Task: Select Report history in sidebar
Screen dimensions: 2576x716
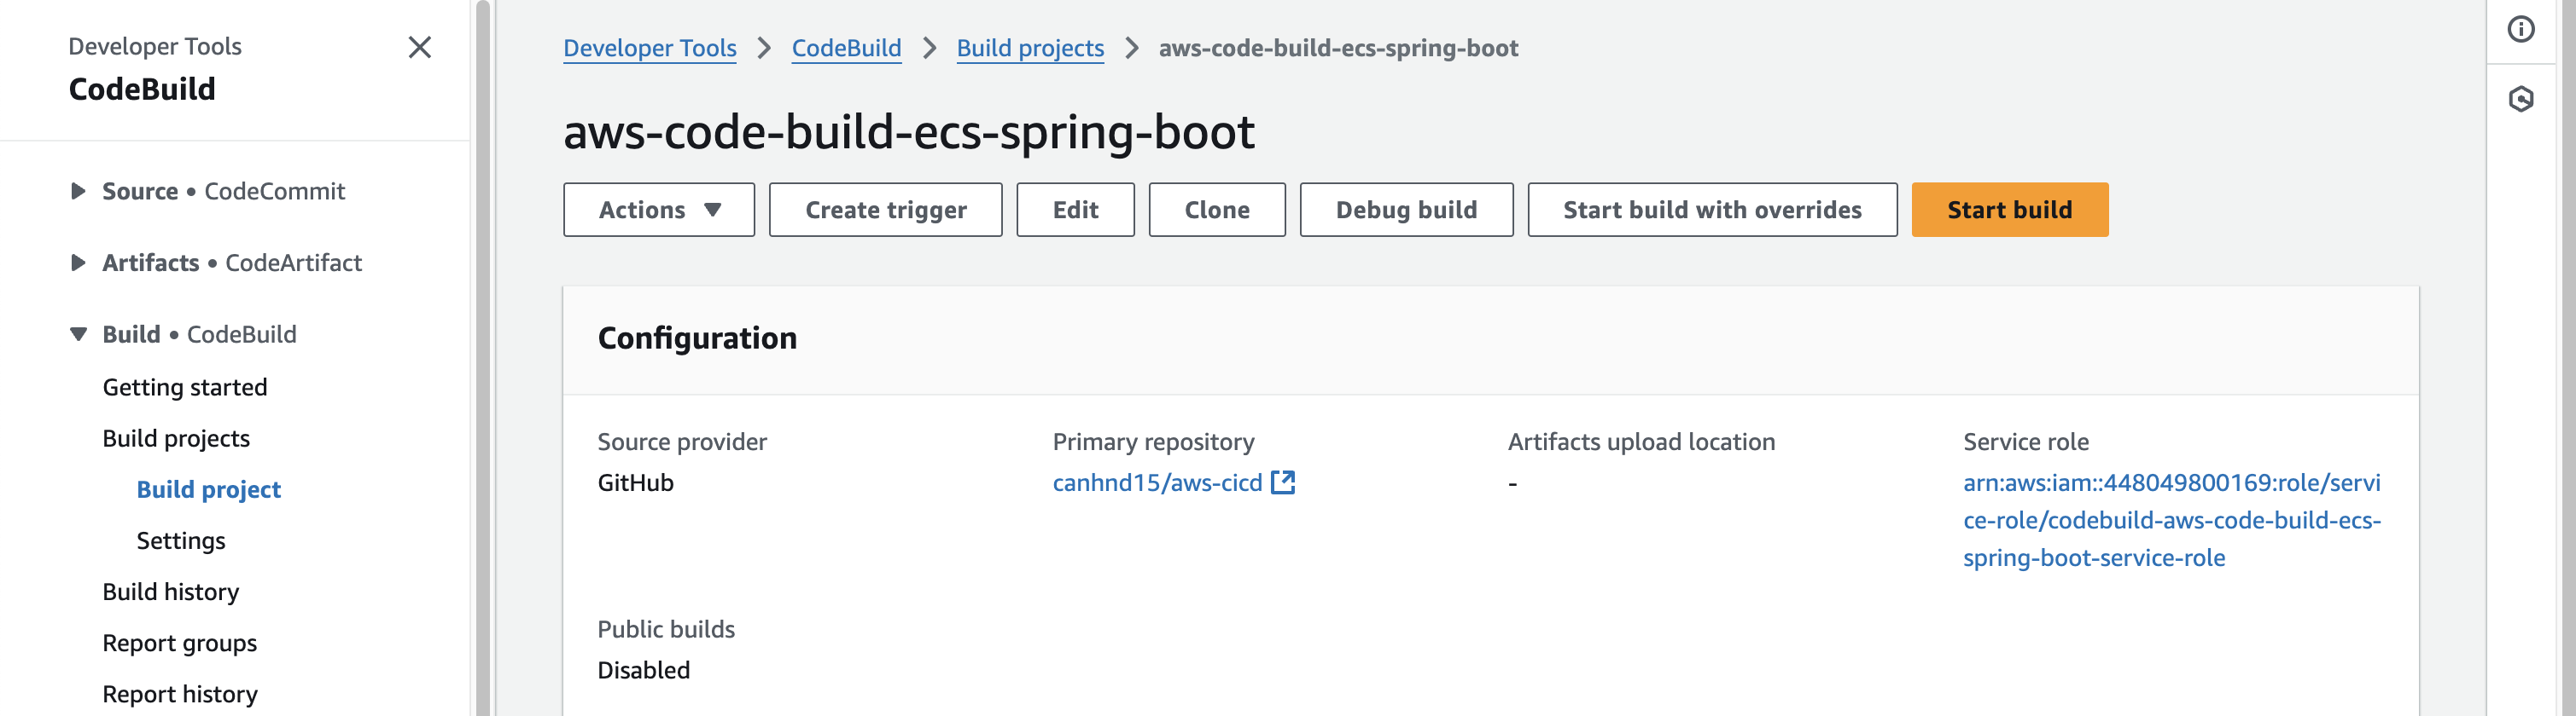Action: click(180, 694)
